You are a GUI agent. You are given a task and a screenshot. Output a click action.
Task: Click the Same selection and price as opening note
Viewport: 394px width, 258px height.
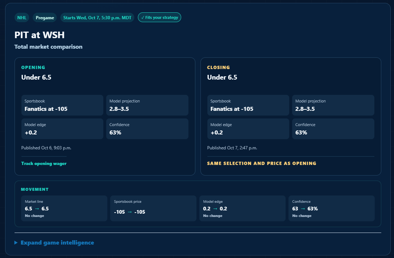coord(262,164)
